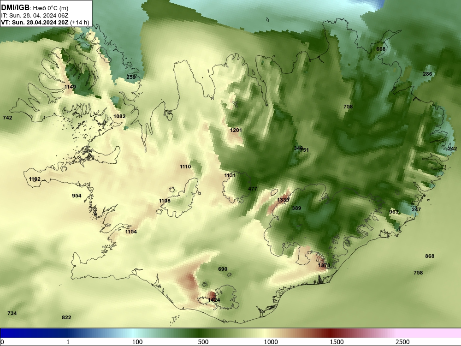Screen dimensions: 461x346
Task: Click the 1108 value label
Action: pyautogui.click(x=165, y=201)
